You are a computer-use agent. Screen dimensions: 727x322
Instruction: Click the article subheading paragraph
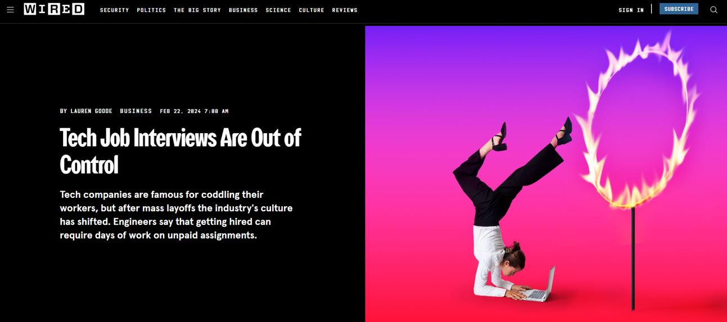pos(177,215)
